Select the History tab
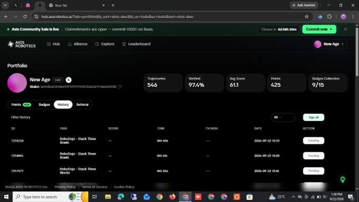This screenshot has height=202, width=359. point(63,104)
